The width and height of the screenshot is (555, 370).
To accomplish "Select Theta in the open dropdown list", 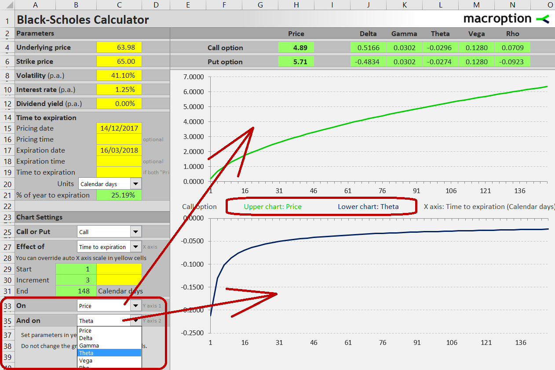I will point(110,353).
